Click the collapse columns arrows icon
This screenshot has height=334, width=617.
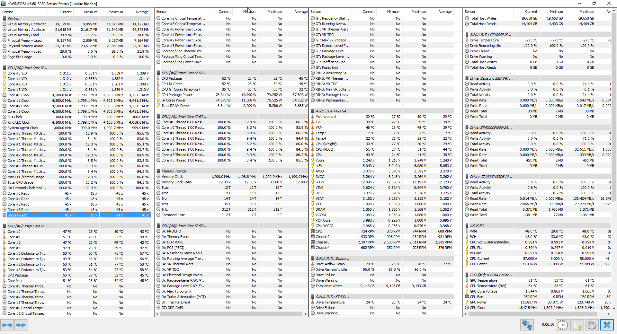21,325
